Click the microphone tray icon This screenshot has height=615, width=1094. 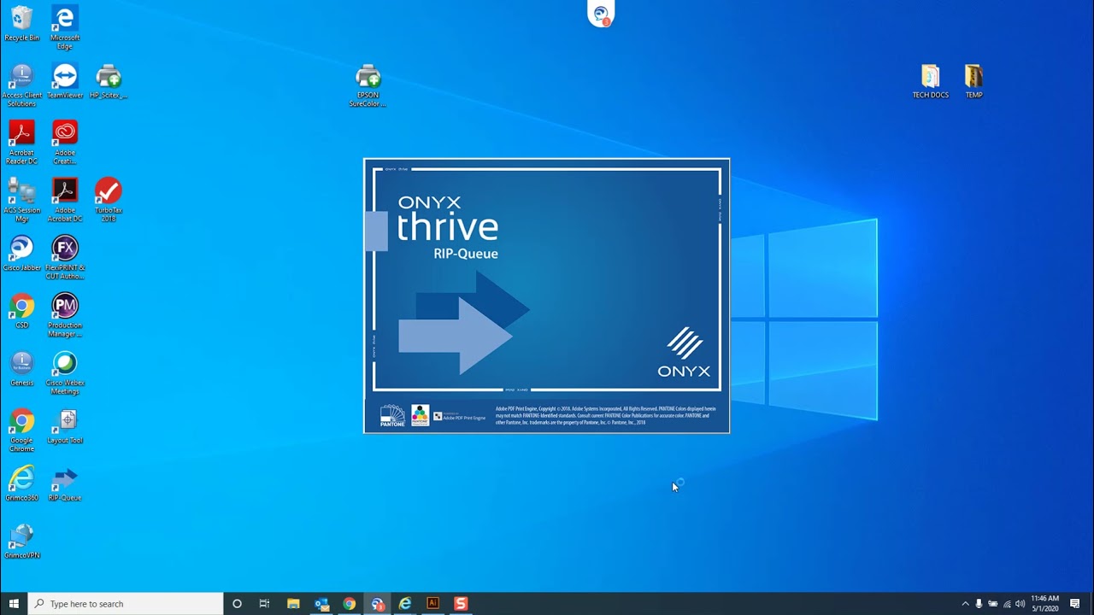(x=979, y=604)
